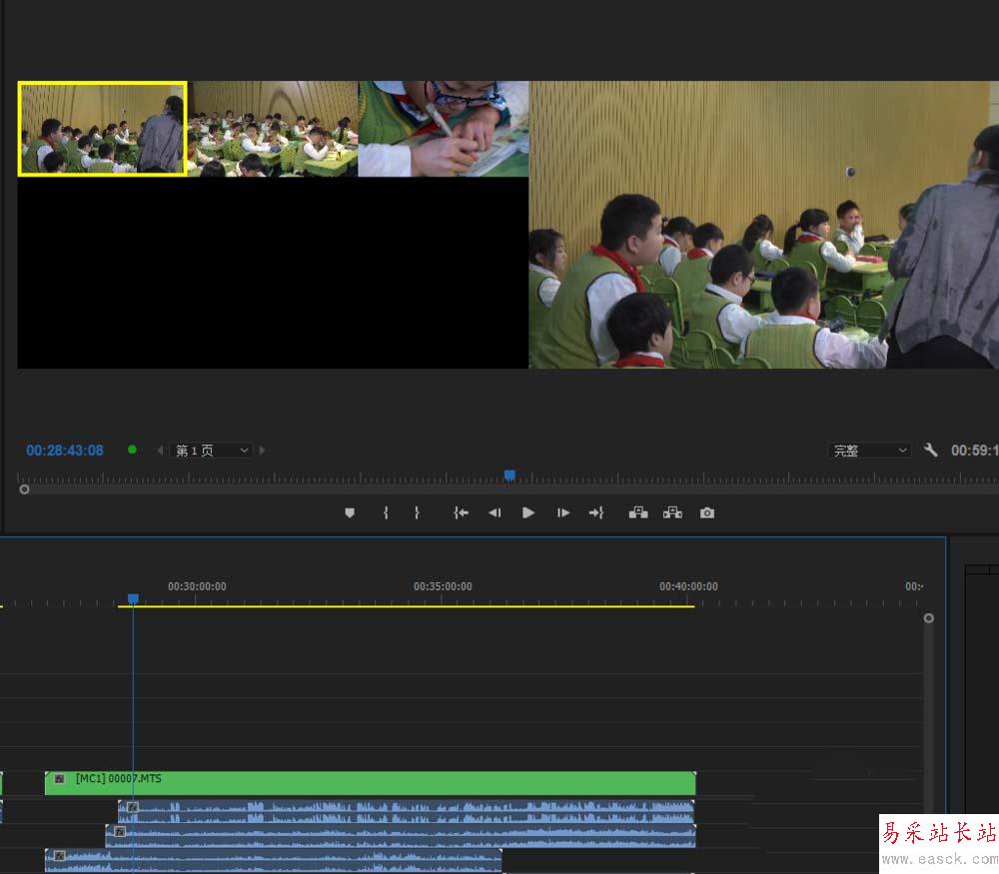999x874 pixels.
Task: Step back one frame
Action: pos(495,512)
